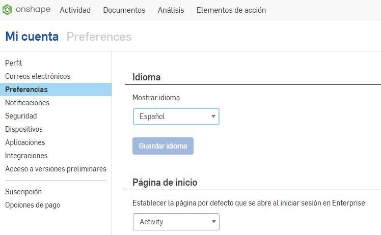Go to Documentos in top navigation

124,10
